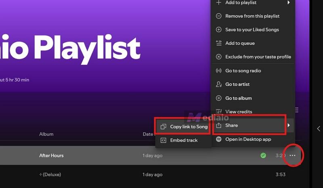Click the minus circle icon for Remove from playlist
Viewport: 323px width, 188px height.
click(x=218, y=16)
